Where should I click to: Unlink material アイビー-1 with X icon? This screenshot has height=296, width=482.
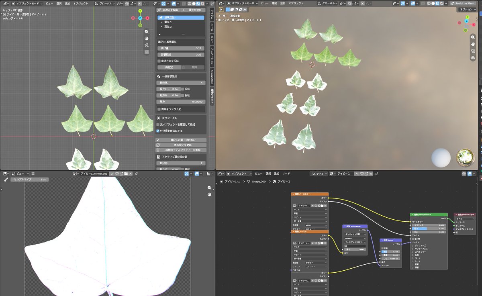tap(371, 174)
